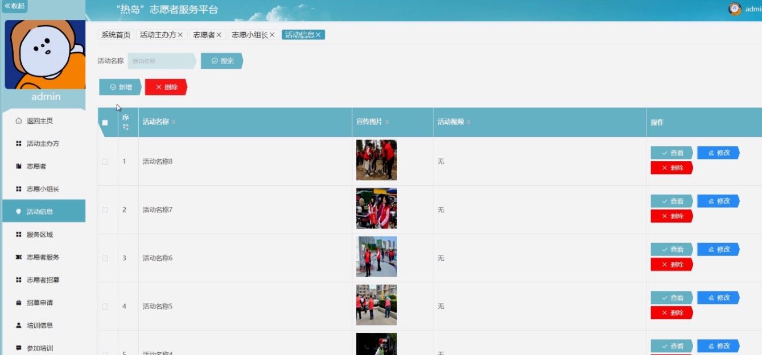Click the grid icon beside 服务区域

tap(19, 235)
